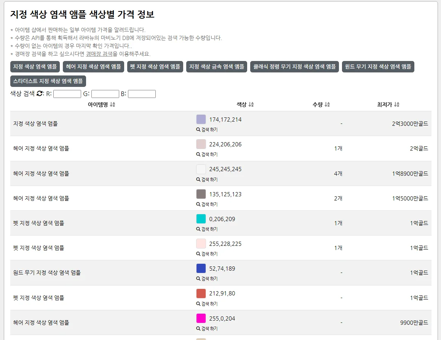The height and width of the screenshot is (340, 441).
Task: Open the 경매장 검색 link
Action: pyautogui.click(x=99, y=54)
